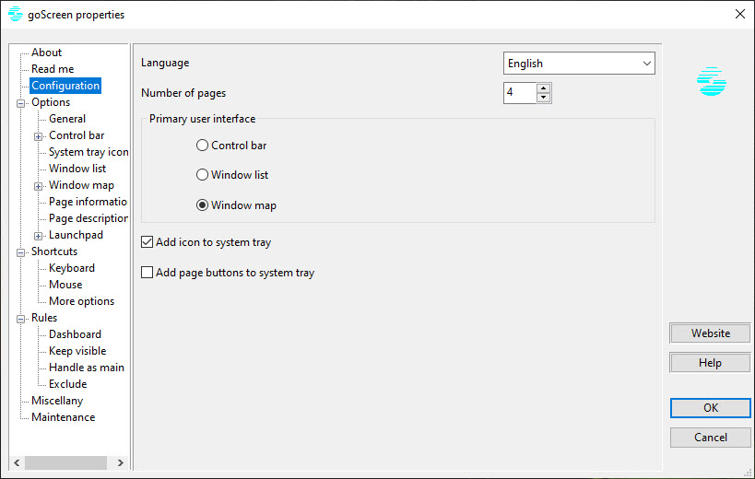Select the Keyboard shortcuts item
This screenshot has height=479, width=755.
[72, 268]
